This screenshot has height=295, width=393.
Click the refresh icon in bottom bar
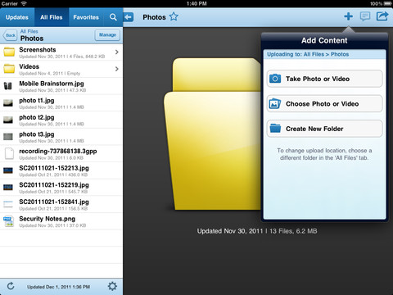coord(11,286)
